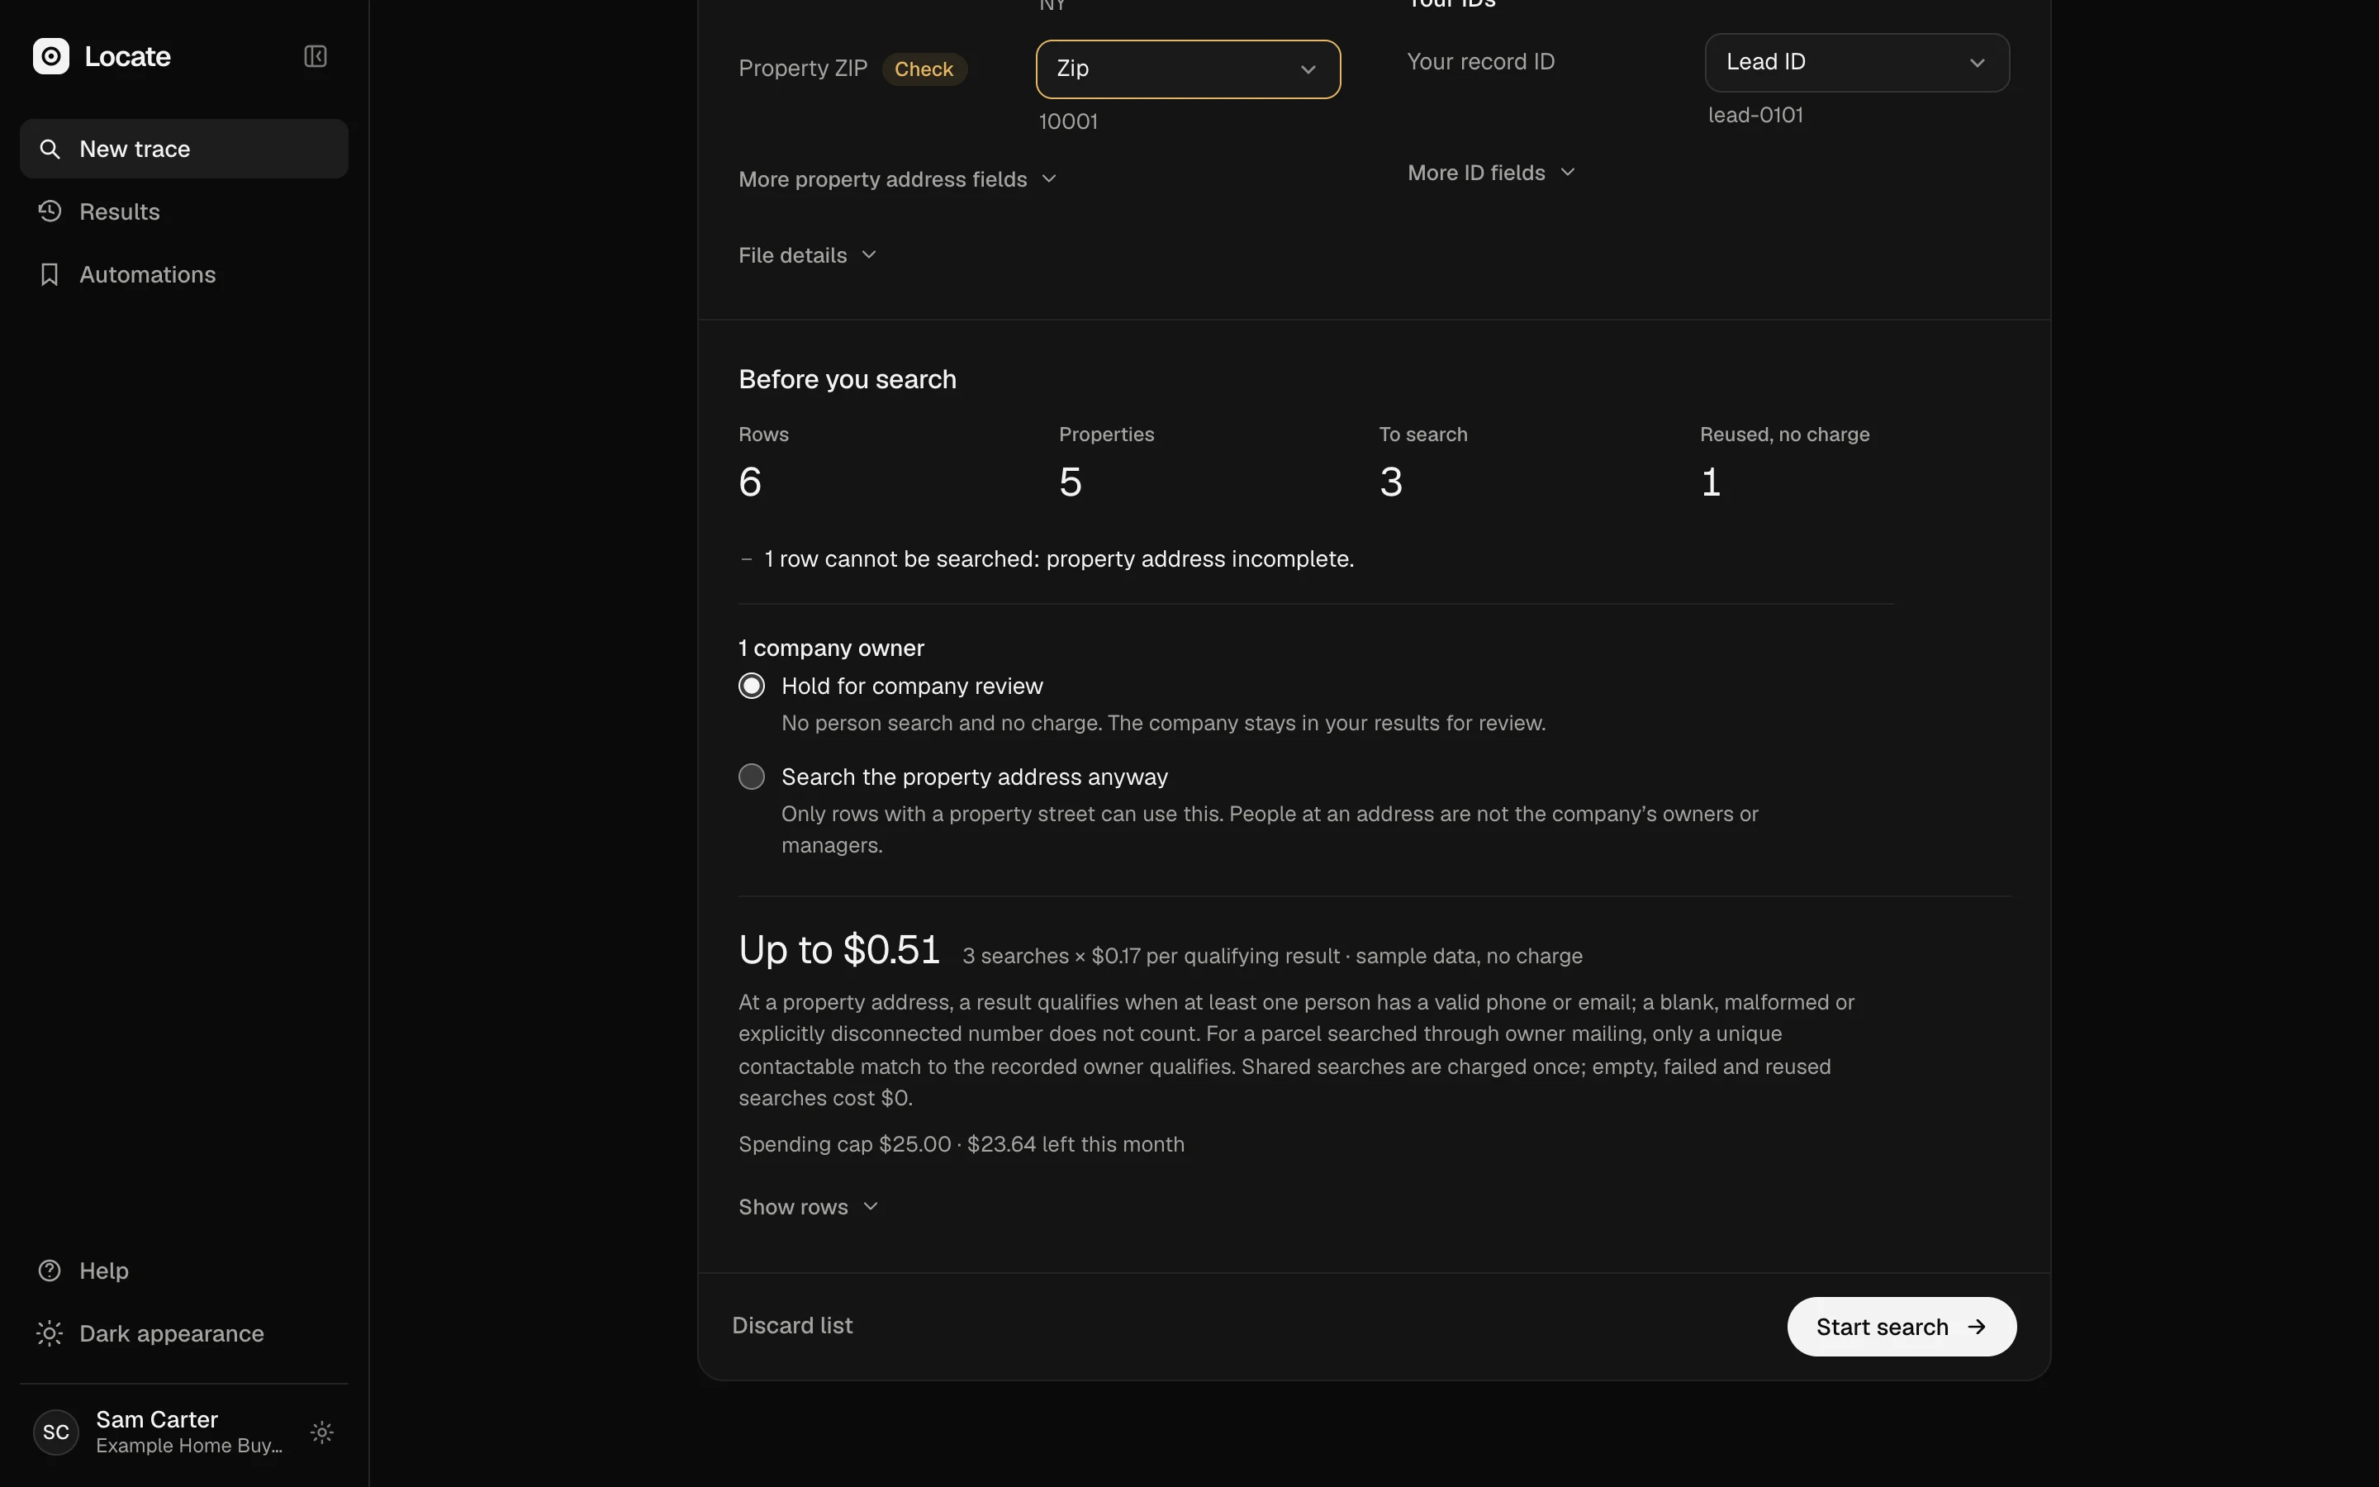Click the Locate logo icon
Viewport: 2379px width, 1487px height.
51,56
